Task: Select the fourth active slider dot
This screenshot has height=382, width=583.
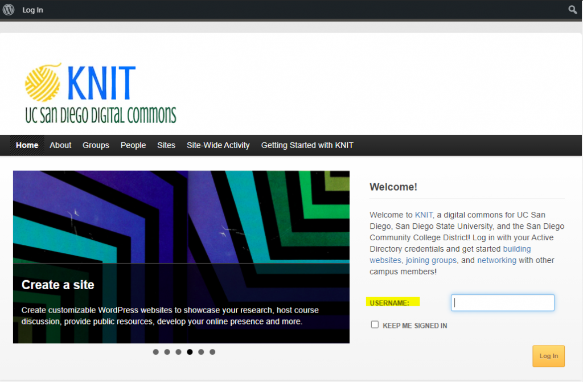Action: click(190, 352)
